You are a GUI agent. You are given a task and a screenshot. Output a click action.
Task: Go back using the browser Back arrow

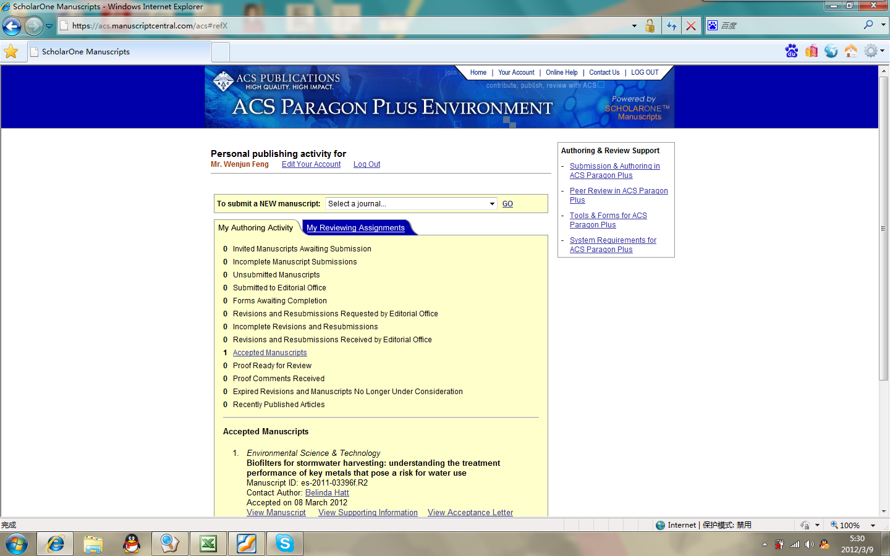point(12,26)
